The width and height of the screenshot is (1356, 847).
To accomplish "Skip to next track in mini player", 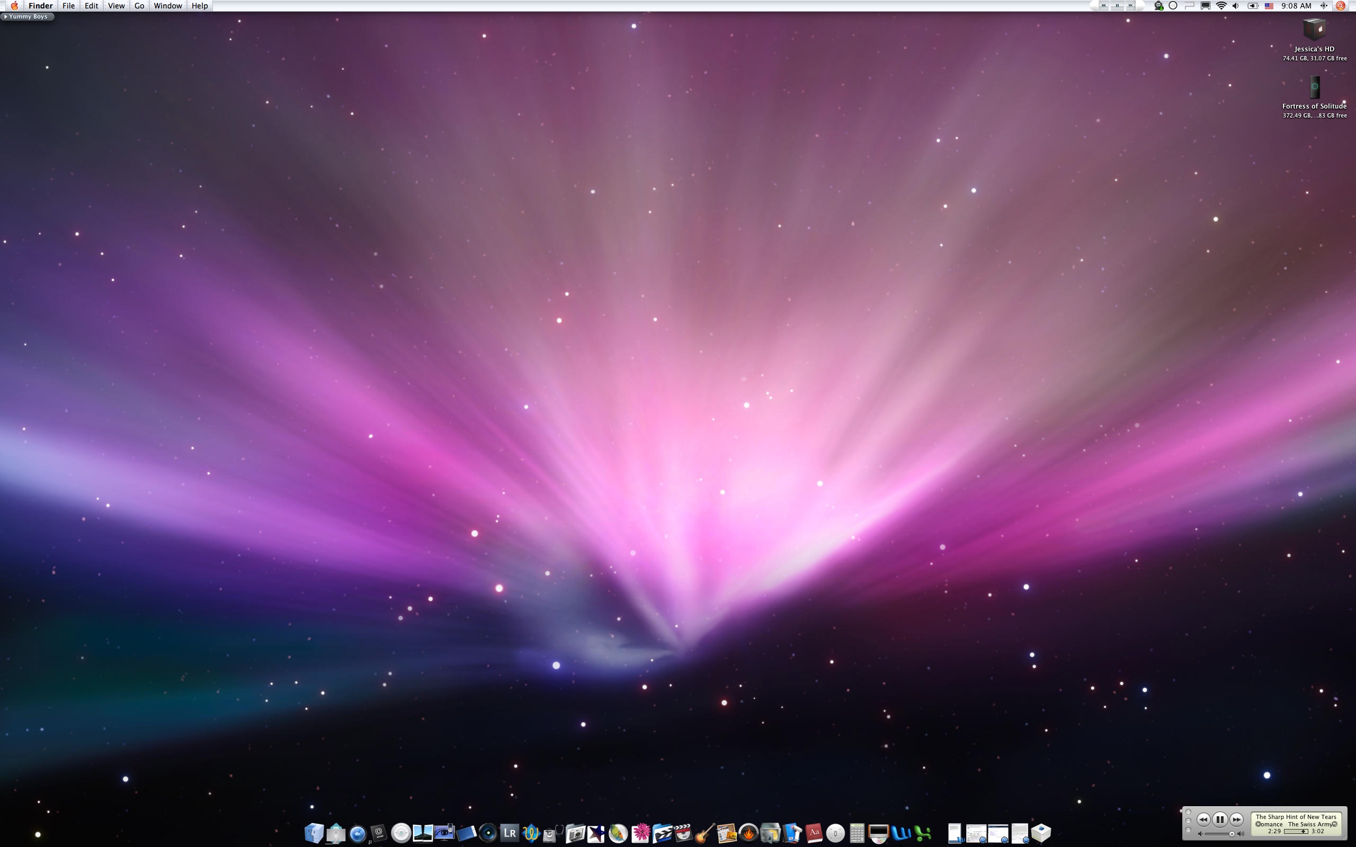I will [x=1237, y=820].
